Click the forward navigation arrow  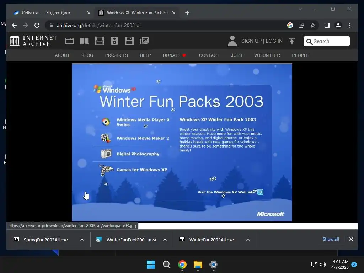[x=26, y=25]
